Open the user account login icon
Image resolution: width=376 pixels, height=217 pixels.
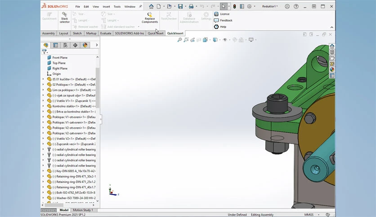pos(287,6)
